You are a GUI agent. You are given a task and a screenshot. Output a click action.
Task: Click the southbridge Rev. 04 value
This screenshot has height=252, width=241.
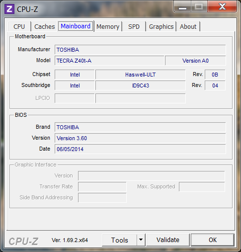tap(215, 85)
